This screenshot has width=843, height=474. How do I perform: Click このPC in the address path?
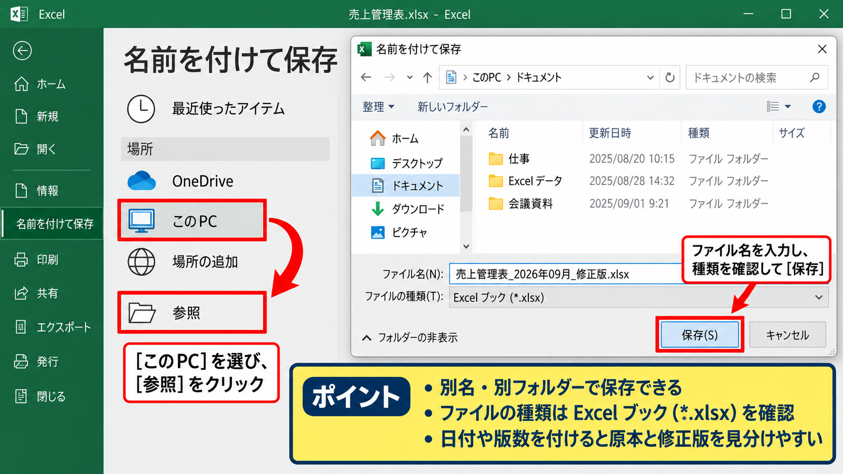(x=487, y=78)
